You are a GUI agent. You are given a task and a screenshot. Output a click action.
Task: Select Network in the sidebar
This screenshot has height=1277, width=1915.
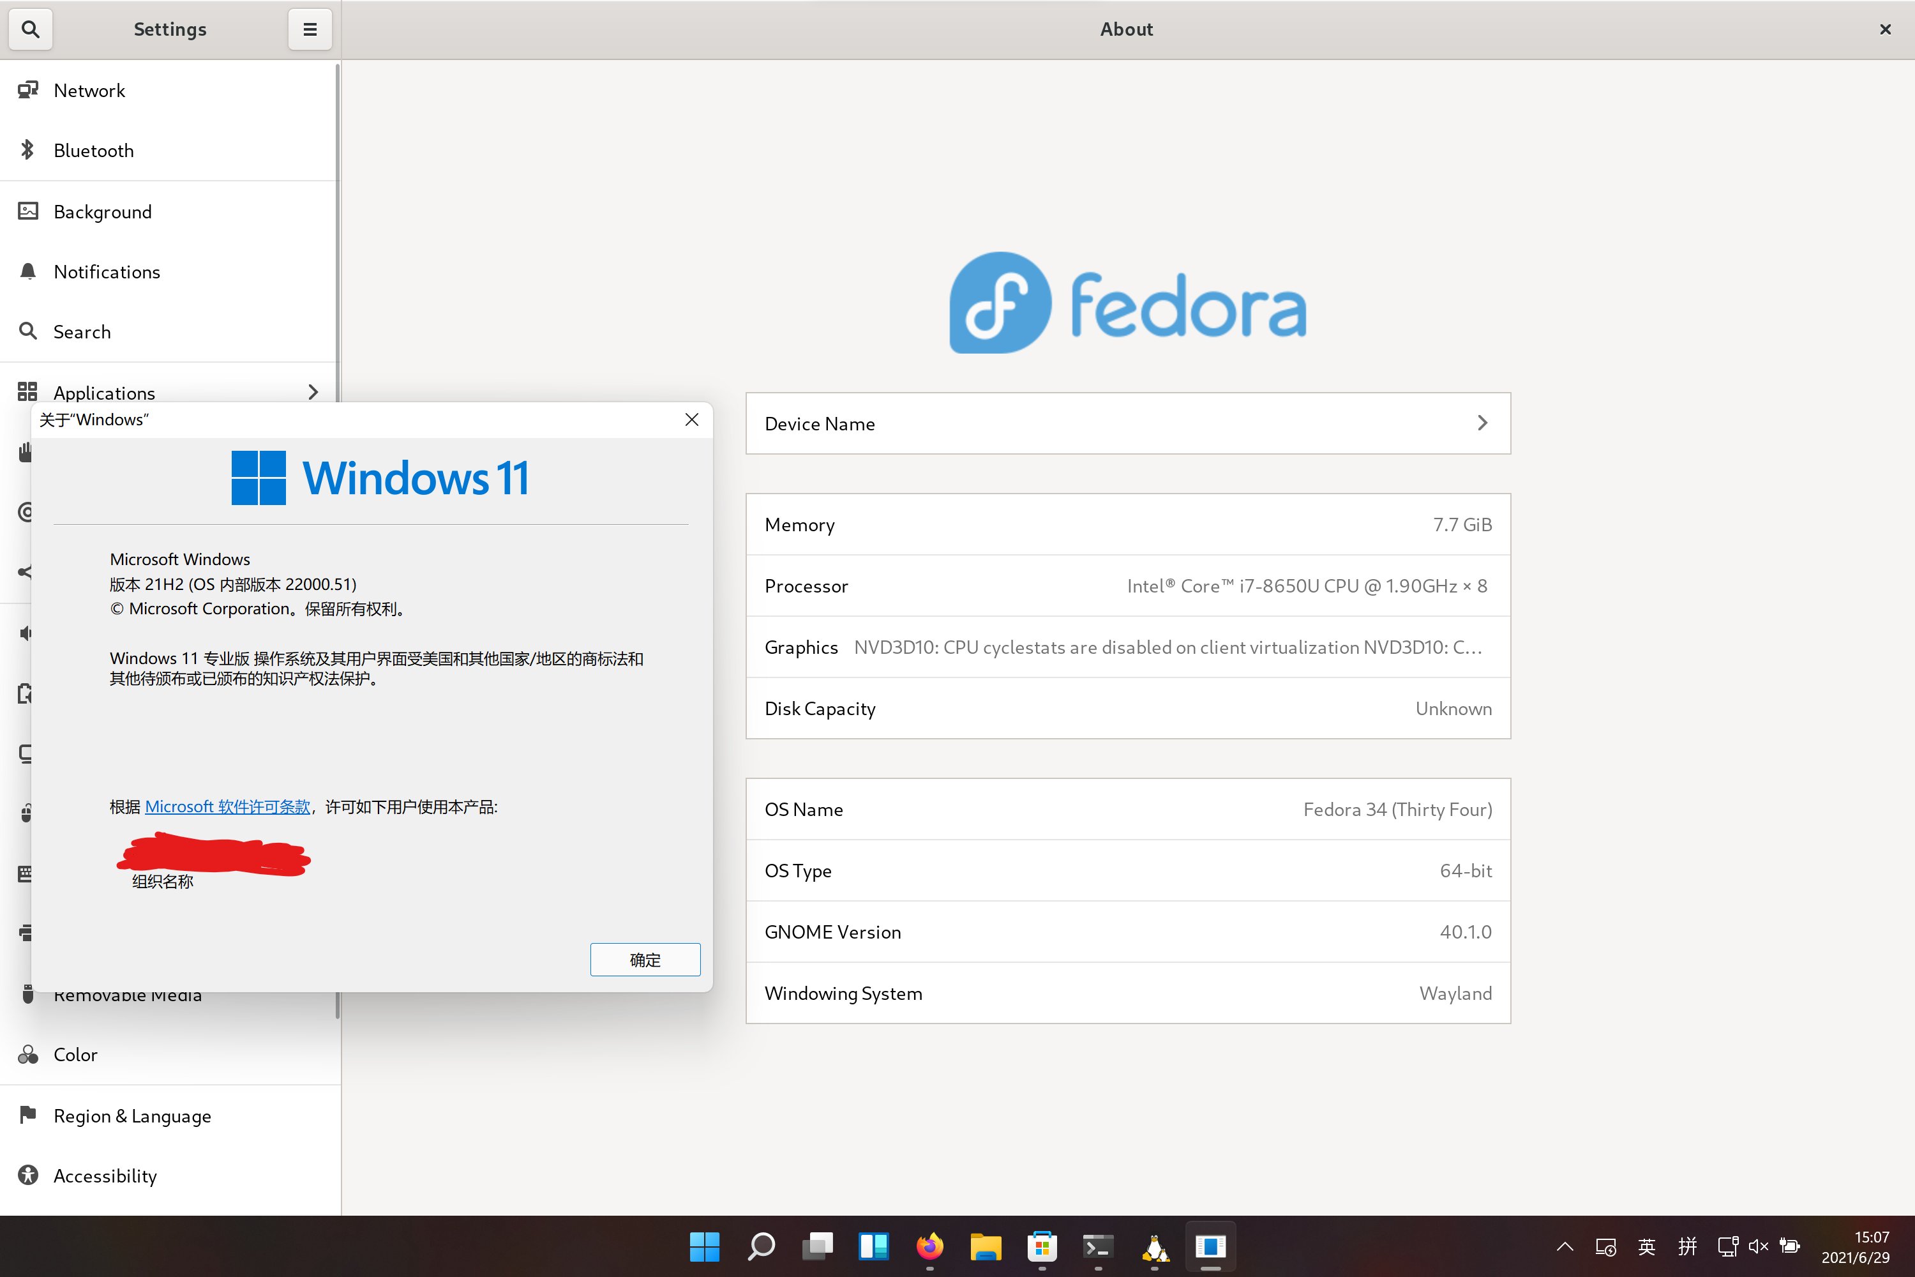170,91
